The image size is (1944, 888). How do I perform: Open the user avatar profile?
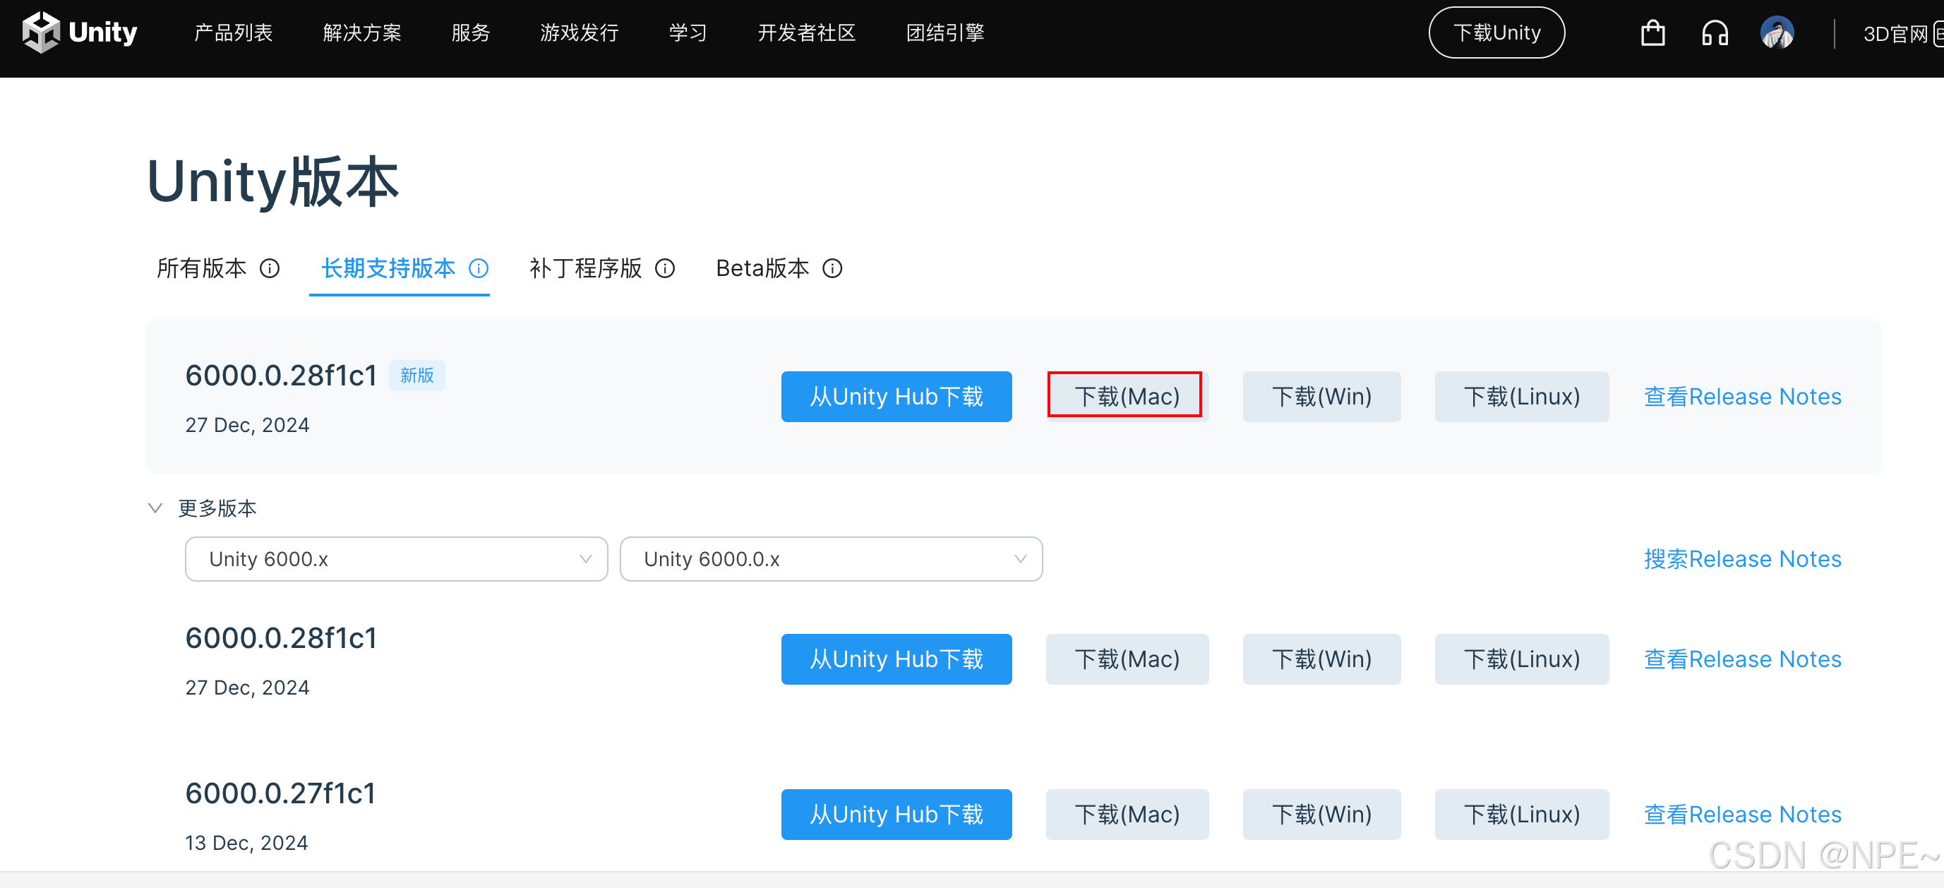click(1777, 33)
